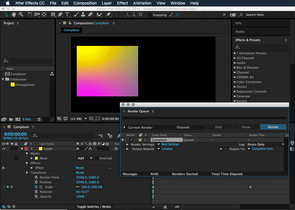Expand the hidden toolbar workspaces chevron

click(224, 14)
